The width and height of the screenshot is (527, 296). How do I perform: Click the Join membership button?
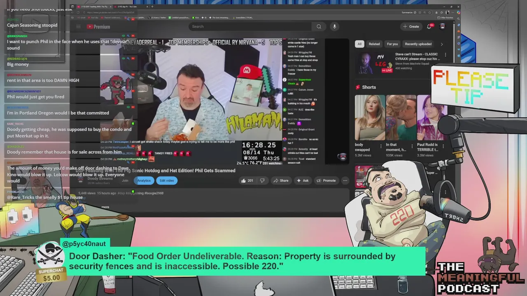(x=125, y=180)
